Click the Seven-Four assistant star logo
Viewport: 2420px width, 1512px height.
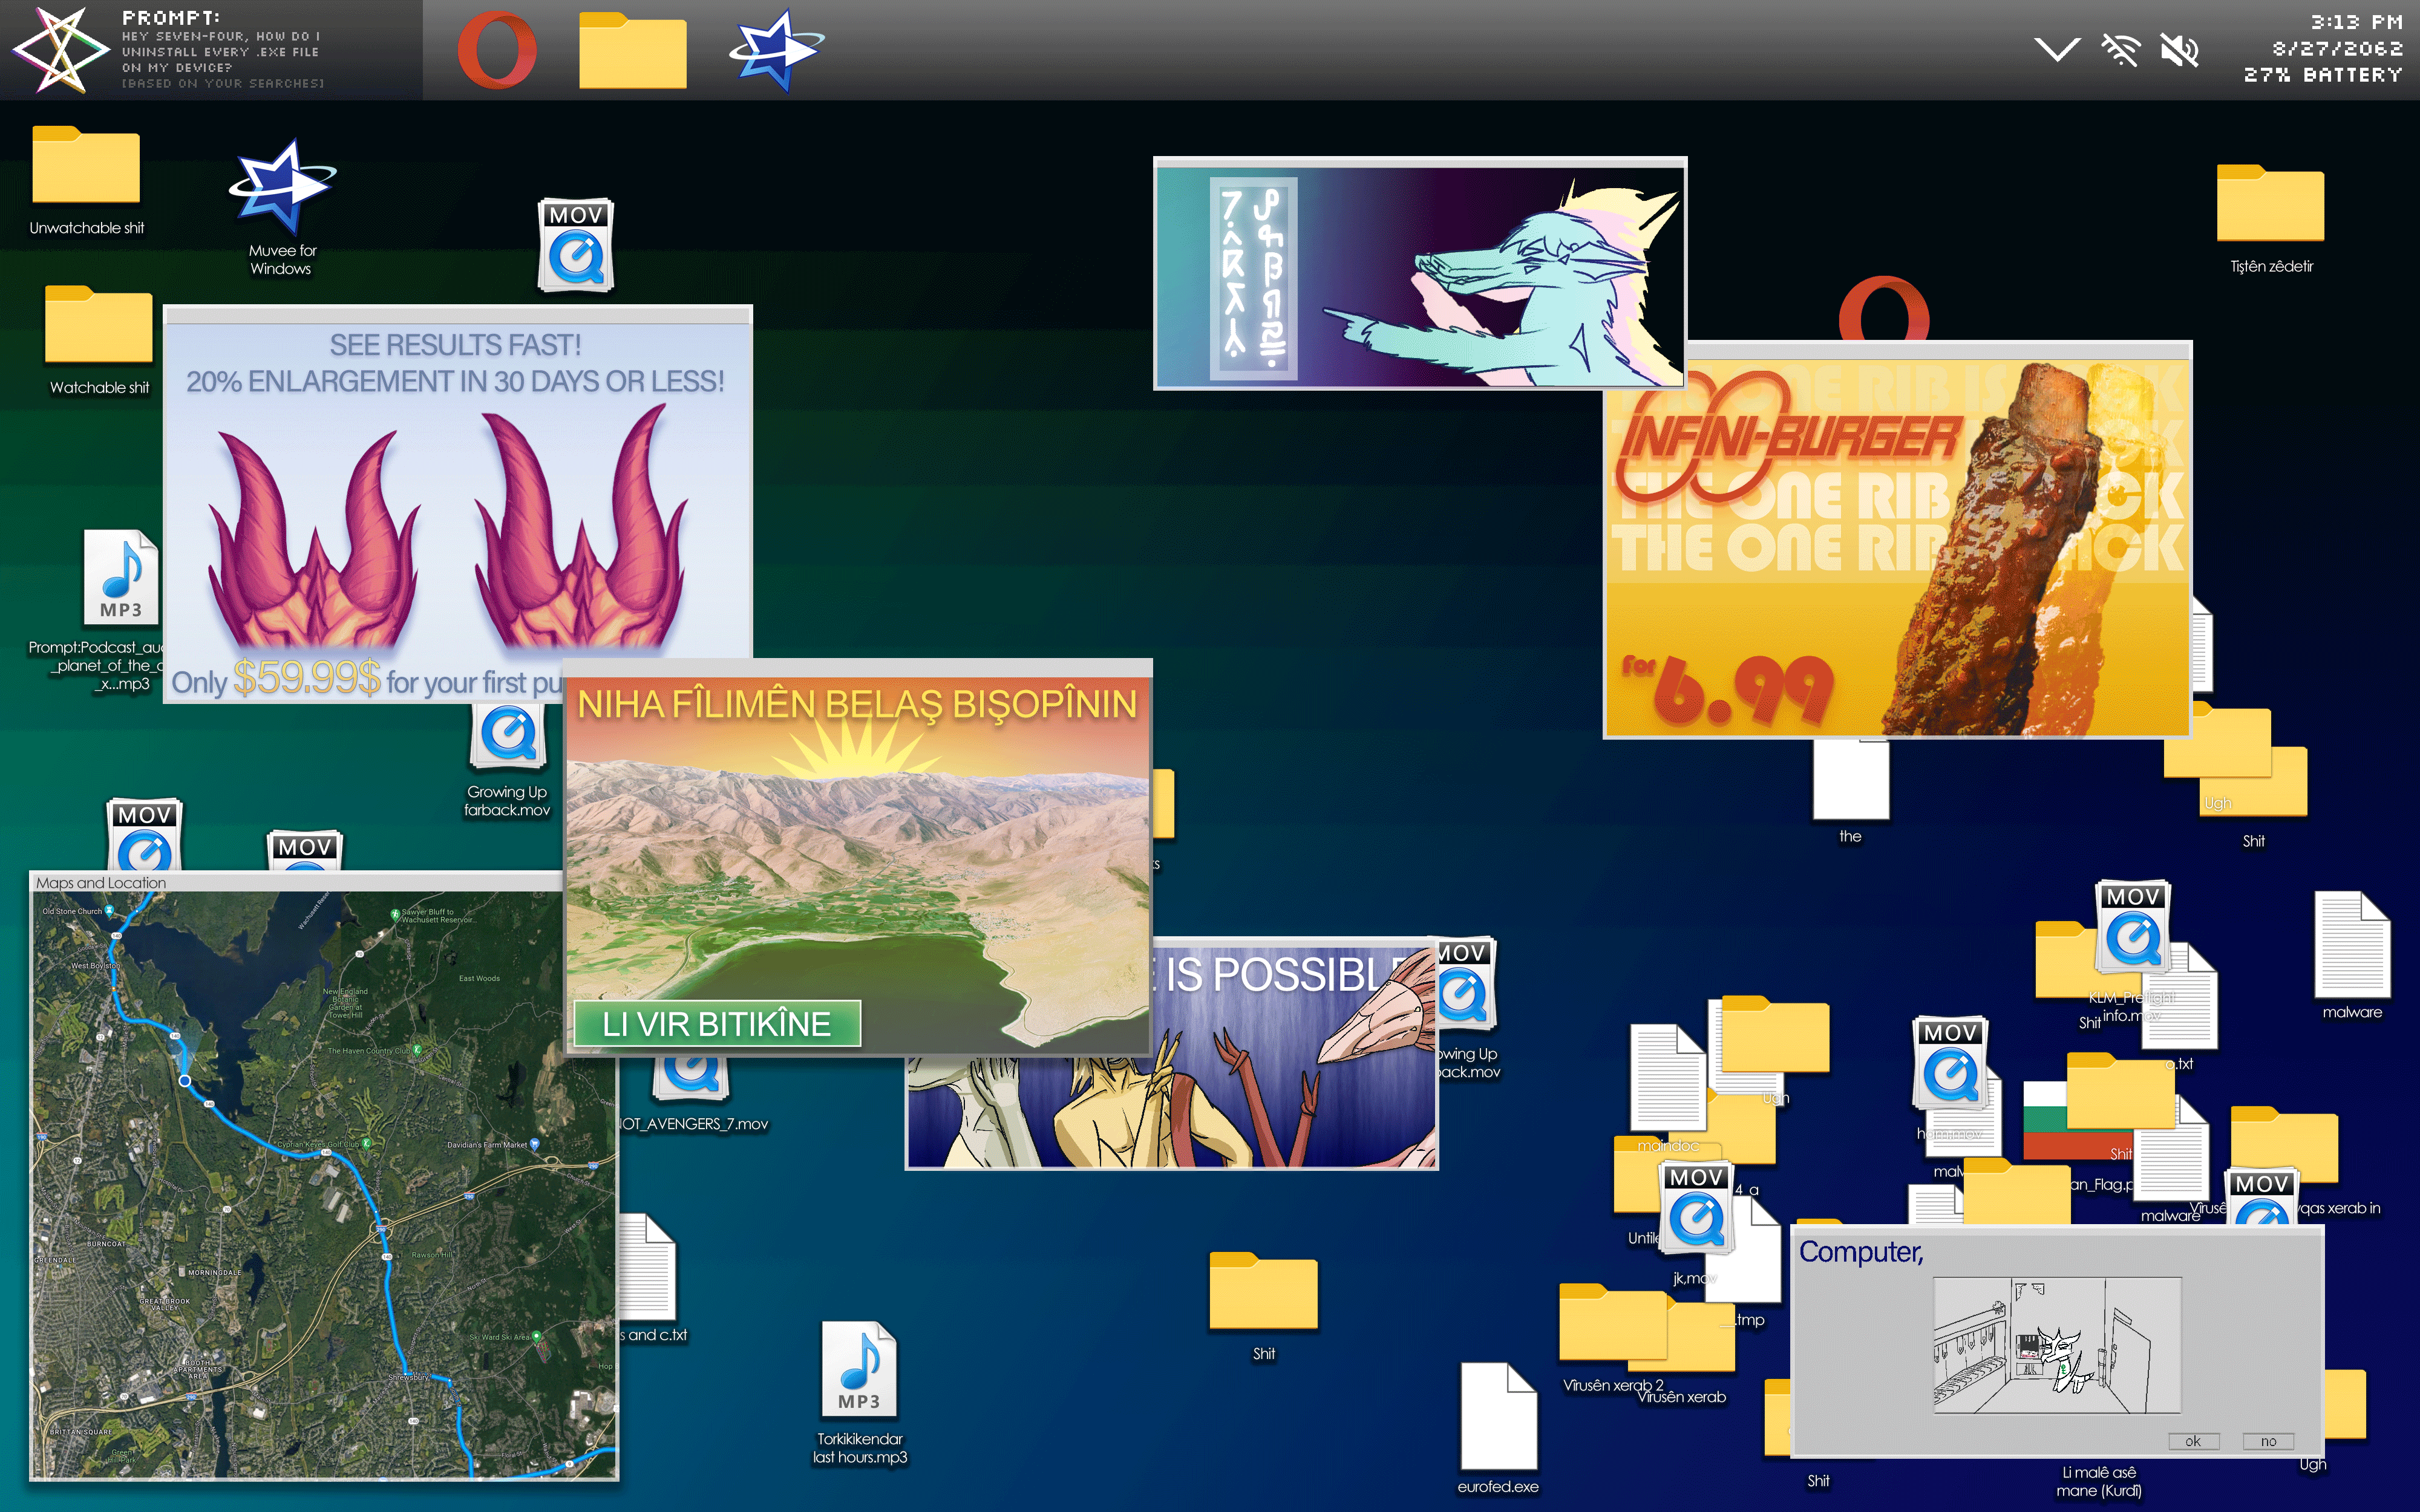tap(60, 50)
